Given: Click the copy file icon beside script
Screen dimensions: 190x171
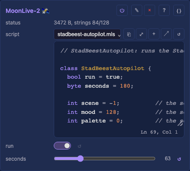Looking at the screenshot, I should 129,34.
